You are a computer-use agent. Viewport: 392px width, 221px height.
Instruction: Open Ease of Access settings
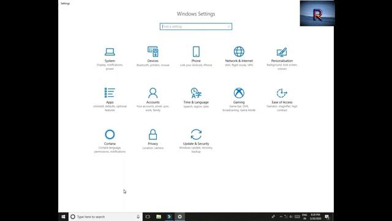click(282, 99)
